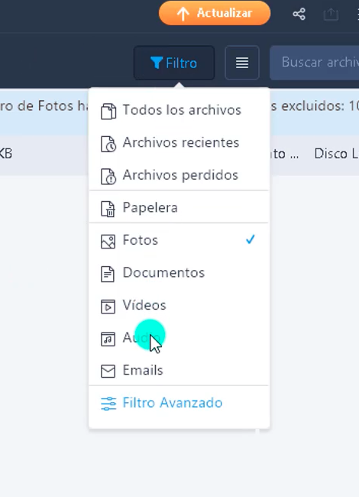Screen dimensions: 359x497
Task: Select the Documentos filter option
Action: pos(179,273)
